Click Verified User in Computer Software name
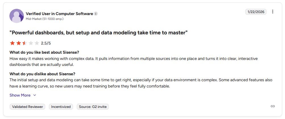Screen dimensions: 285x119 coord(59,14)
